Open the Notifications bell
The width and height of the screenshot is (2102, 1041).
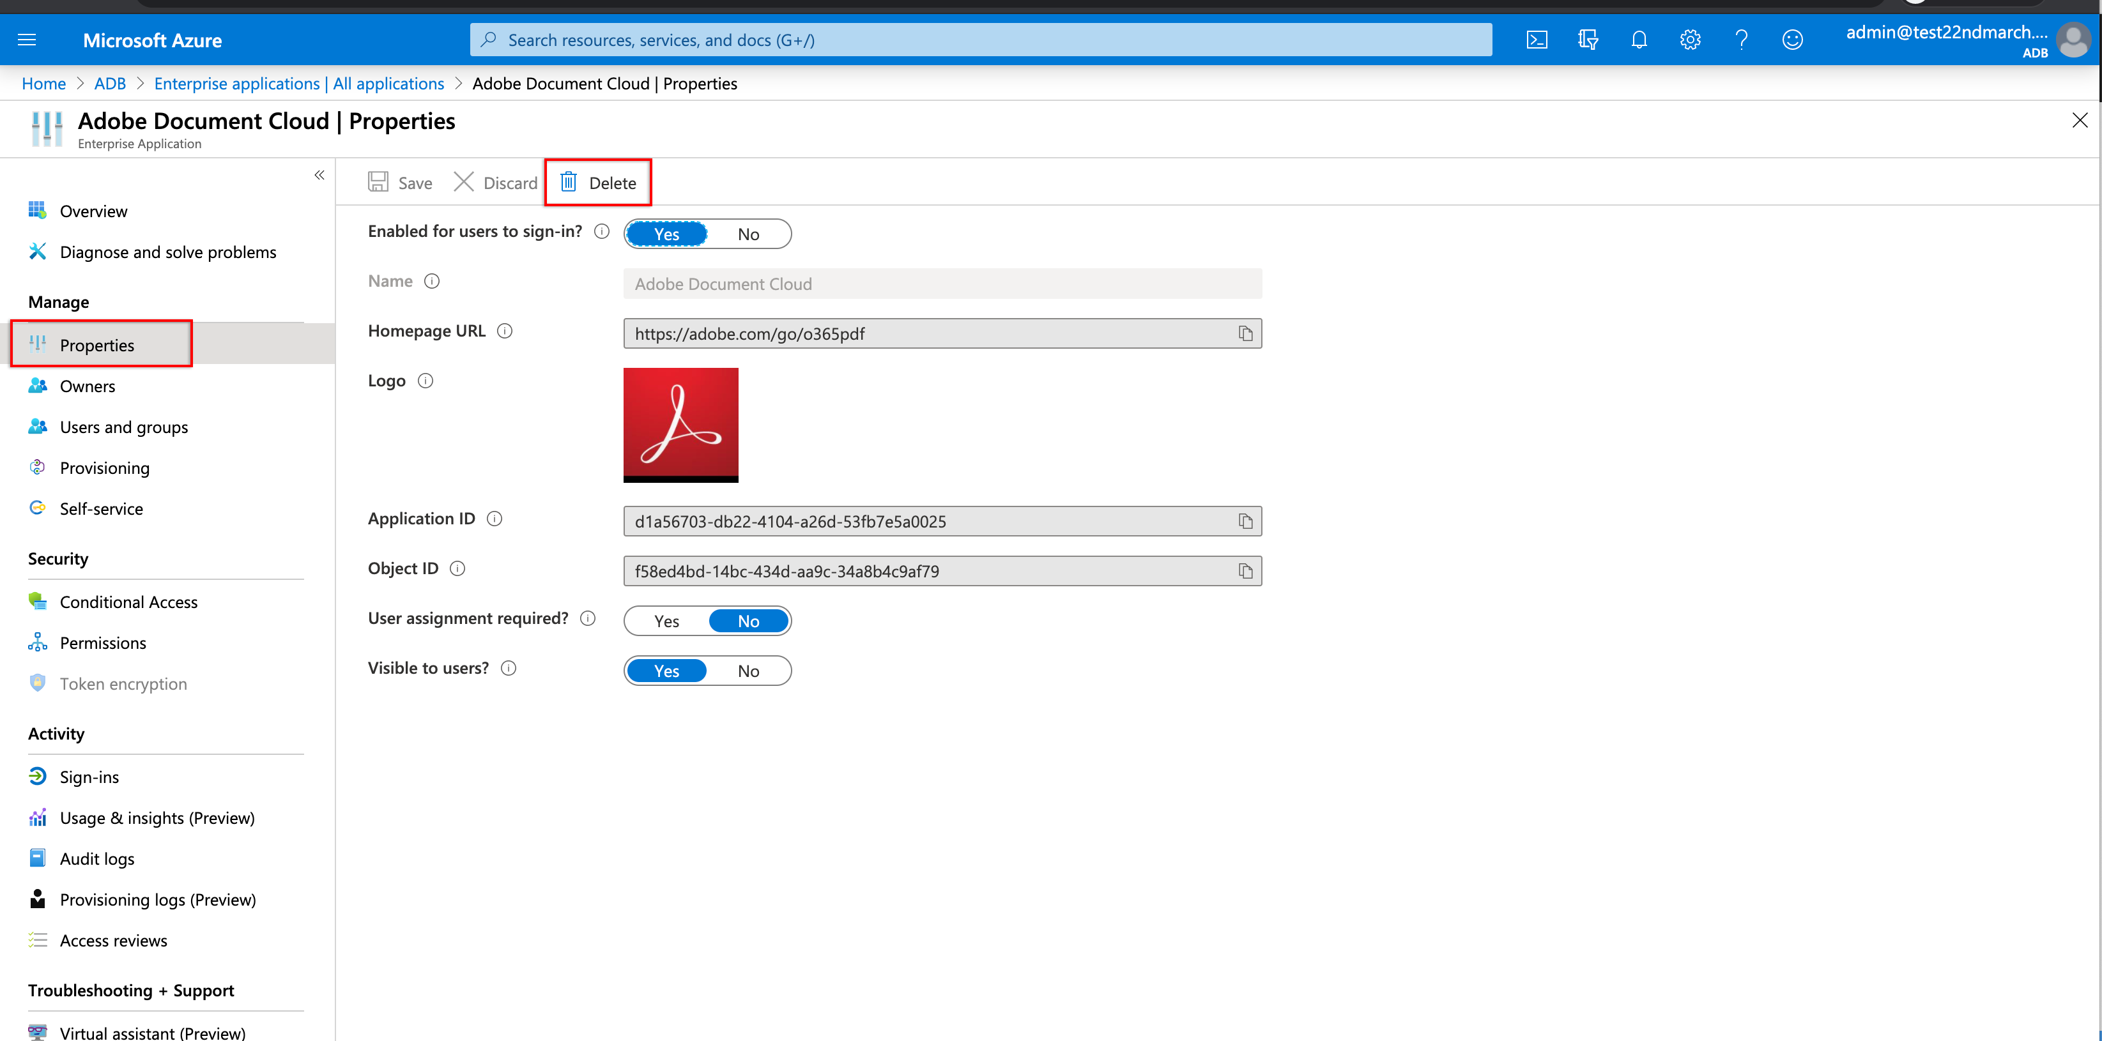(x=1639, y=39)
